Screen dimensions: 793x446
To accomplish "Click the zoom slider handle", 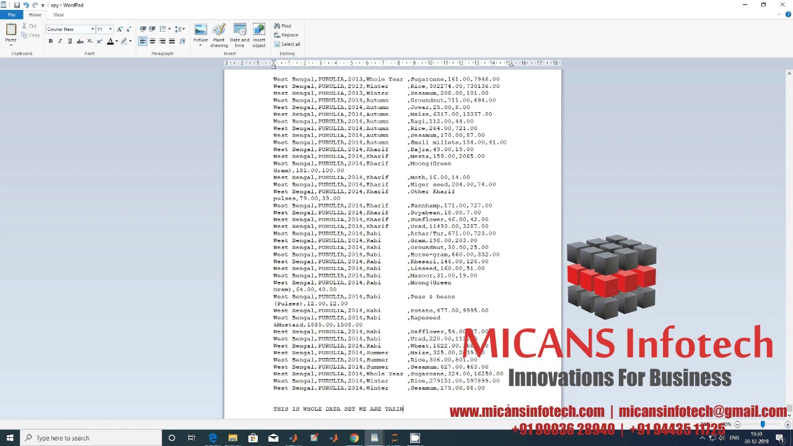I will point(763,425).
